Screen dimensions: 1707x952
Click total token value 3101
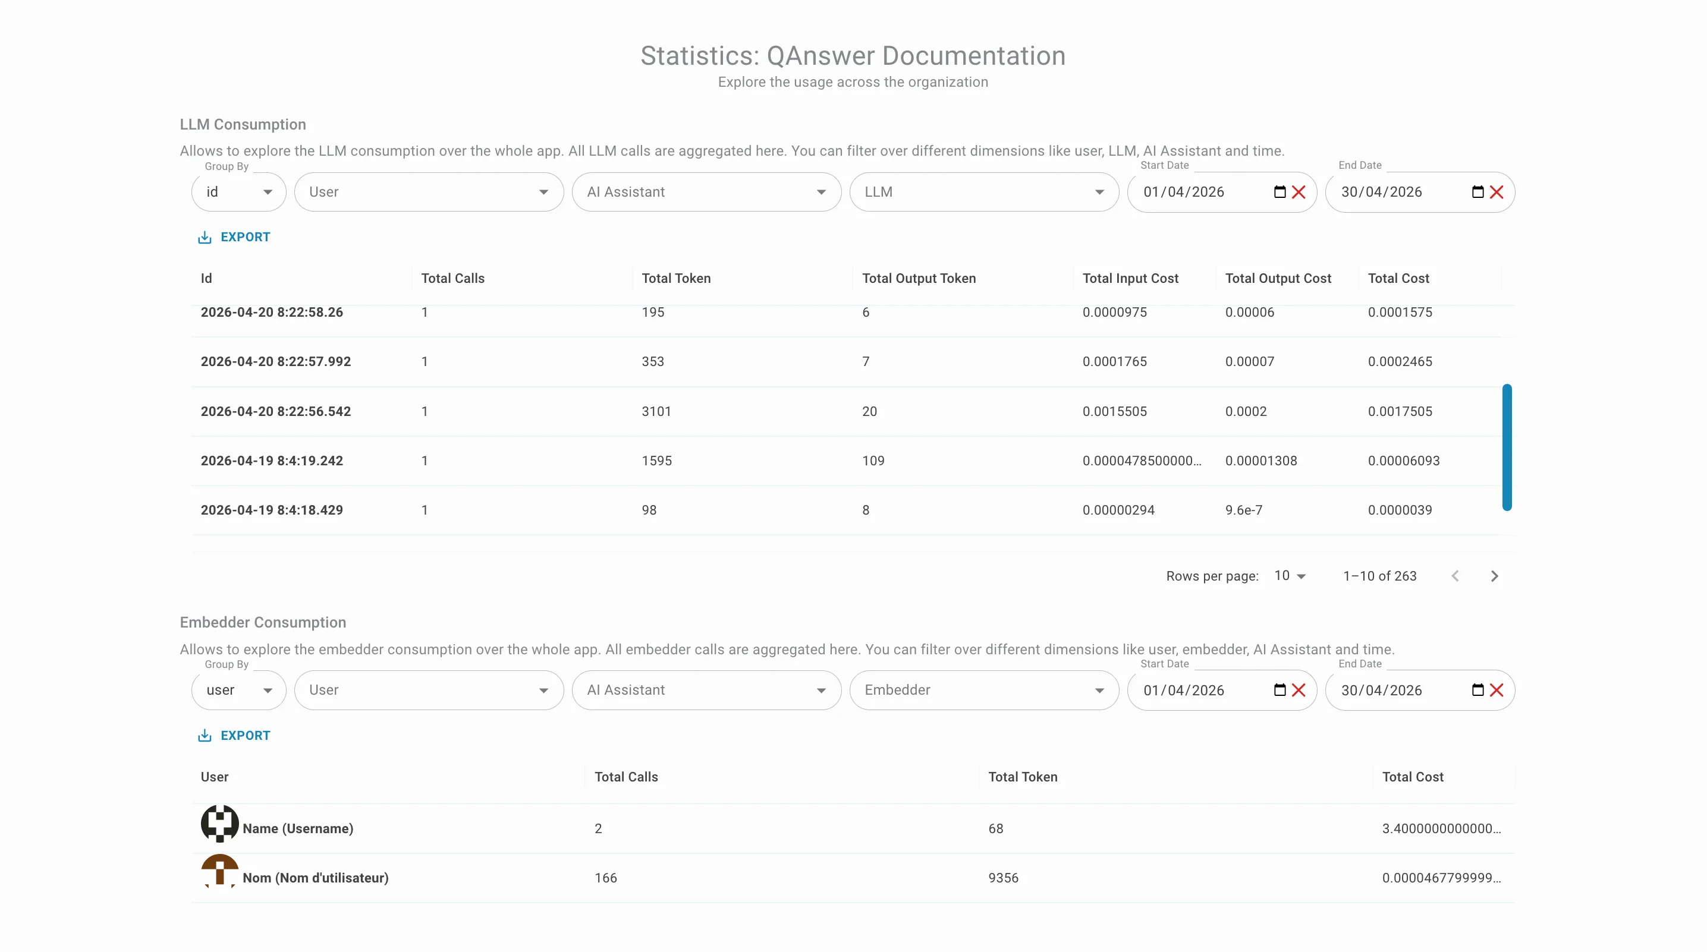point(656,411)
